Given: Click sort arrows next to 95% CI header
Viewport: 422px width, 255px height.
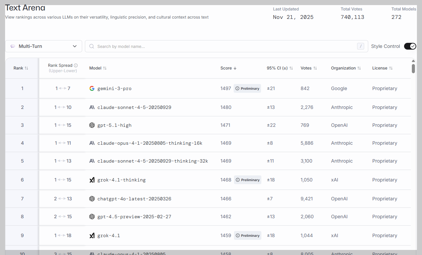Looking at the screenshot, I should click(291, 68).
